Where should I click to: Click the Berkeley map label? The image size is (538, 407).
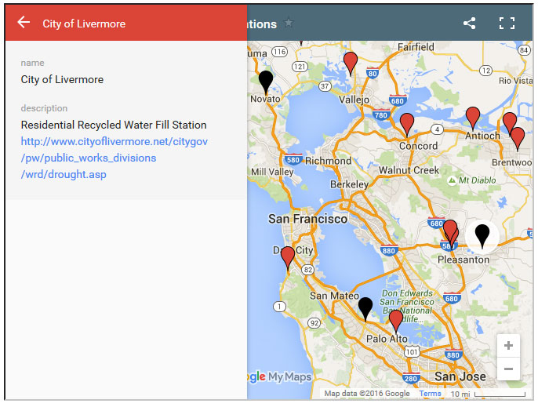pyautogui.click(x=349, y=184)
